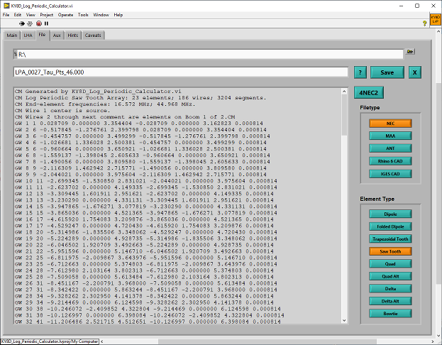Choose Folded Dipole element type

coord(390,226)
